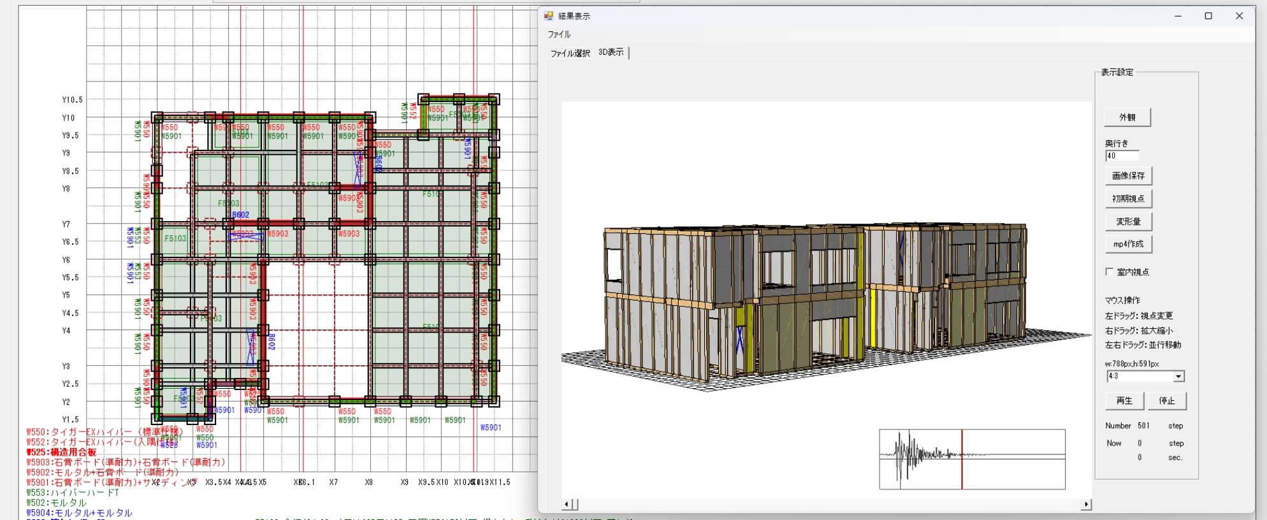Image resolution: width=1267 pixels, height=520 pixels.
Task: Click the 3D building model view
Action: tap(826, 300)
